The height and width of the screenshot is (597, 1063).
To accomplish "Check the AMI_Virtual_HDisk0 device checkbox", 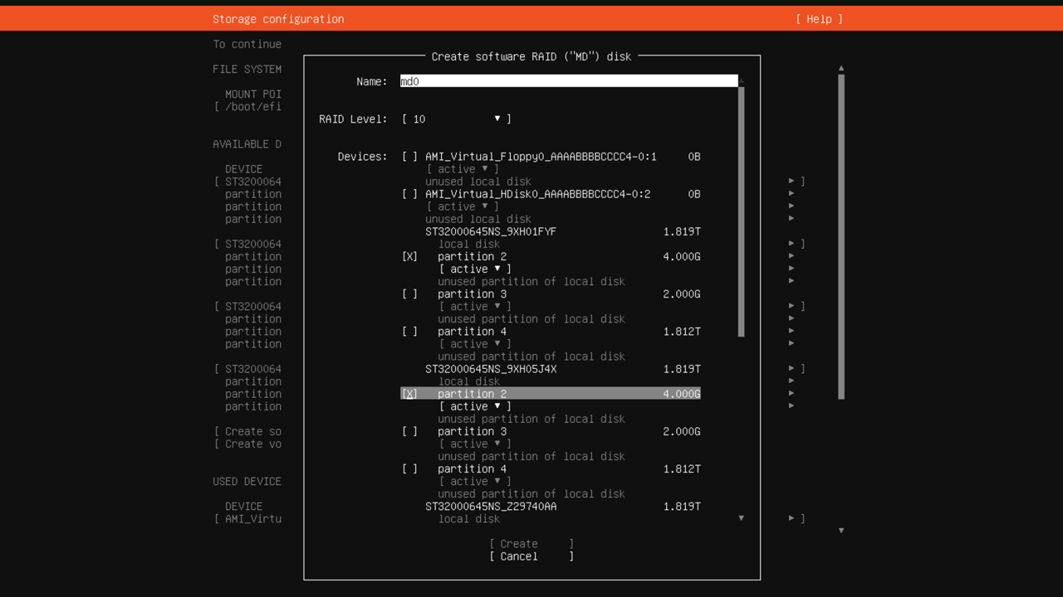I will (x=409, y=194).
